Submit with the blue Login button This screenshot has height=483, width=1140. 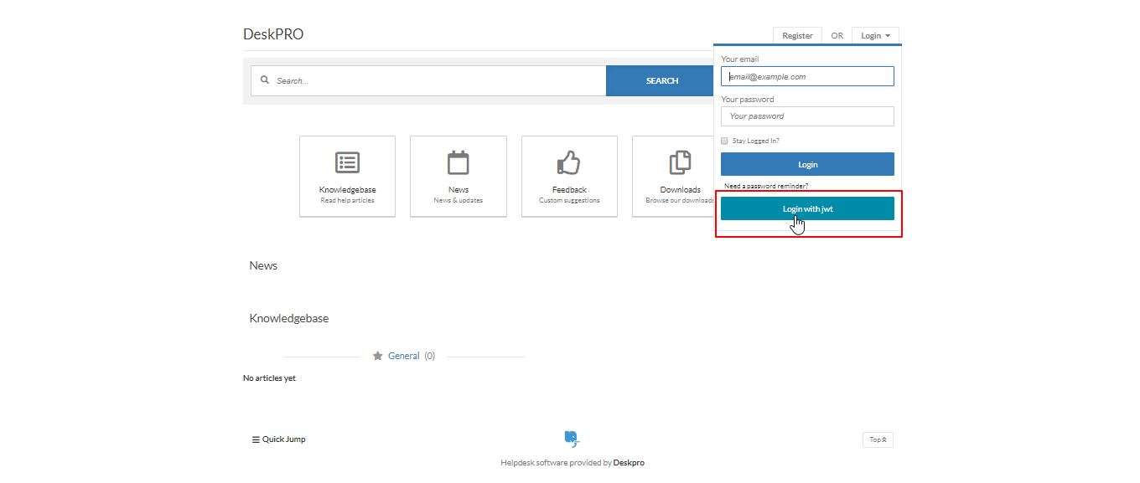pos(807,164)
